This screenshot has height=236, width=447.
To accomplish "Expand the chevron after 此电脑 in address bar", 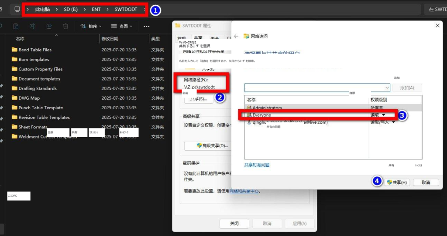I will pyautogui.click(x=57, y=10).
